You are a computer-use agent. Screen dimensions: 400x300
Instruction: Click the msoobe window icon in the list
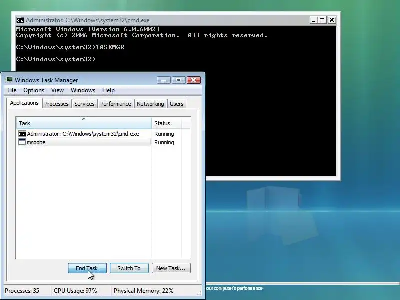pos(22,142)
